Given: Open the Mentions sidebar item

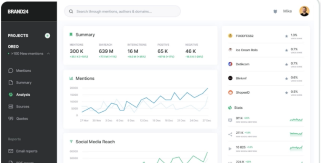Looking at the screenshot, I should (23, 71).
